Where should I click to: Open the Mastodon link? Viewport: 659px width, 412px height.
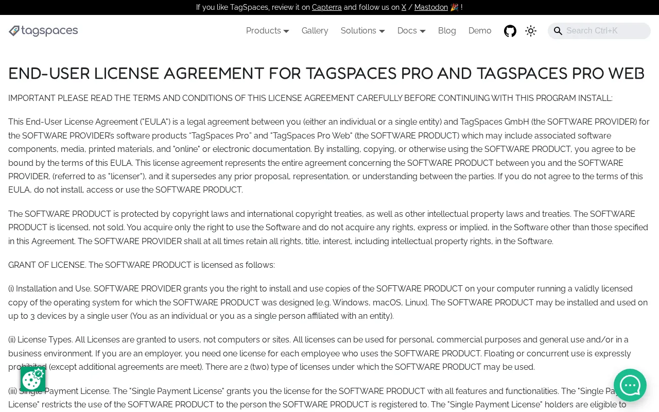(x=431, y=7)
